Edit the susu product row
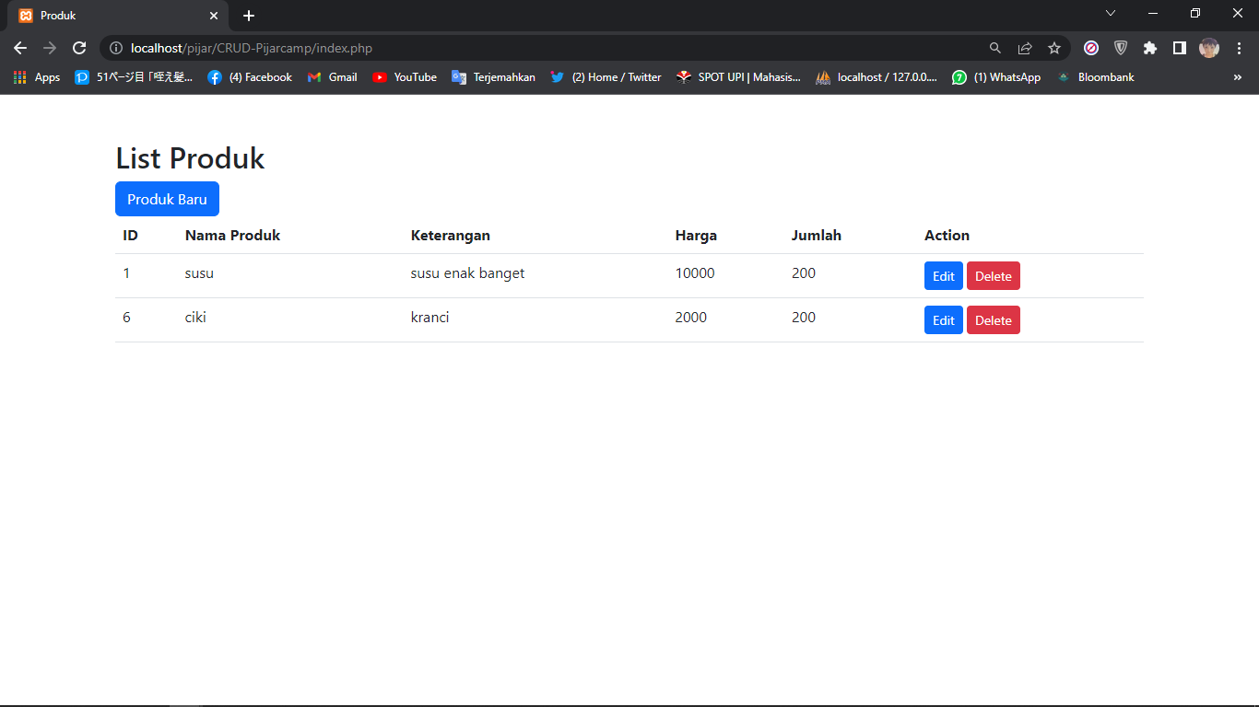The width and height of the screenshot is (1259, 707). 943,275
